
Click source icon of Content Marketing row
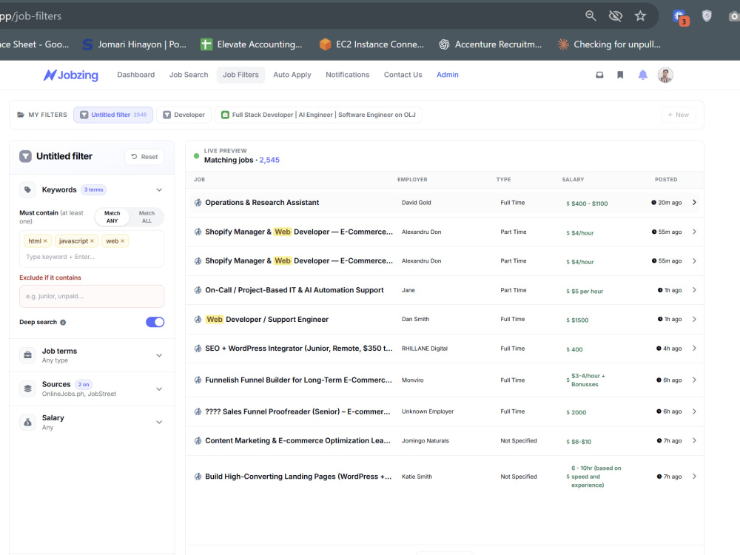pyautogui.click(x=198, y=441)
